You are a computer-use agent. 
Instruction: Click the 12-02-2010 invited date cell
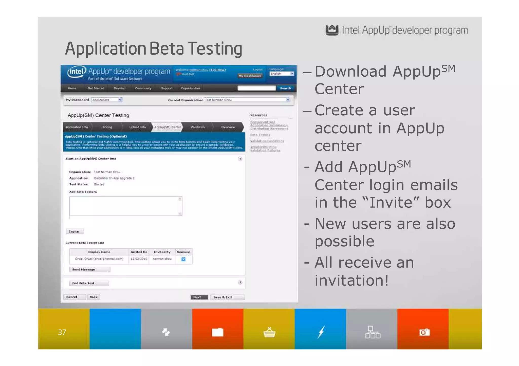(x=139, y=259)
